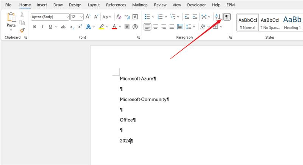Launch the Clipboard pane
Image resolution: width=303 pixels, height=165 pixels.
(x=26, y=37)
